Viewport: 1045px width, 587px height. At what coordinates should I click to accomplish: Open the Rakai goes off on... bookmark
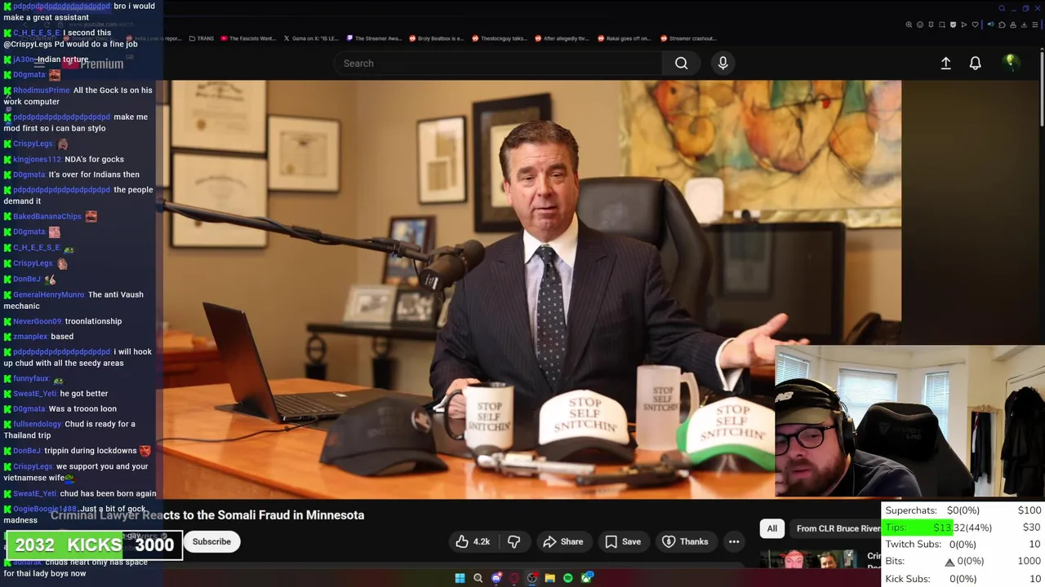[625, 38]
